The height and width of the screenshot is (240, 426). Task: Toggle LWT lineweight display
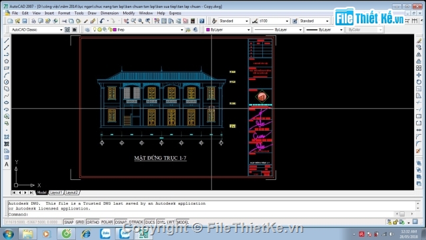coord(170,222)
